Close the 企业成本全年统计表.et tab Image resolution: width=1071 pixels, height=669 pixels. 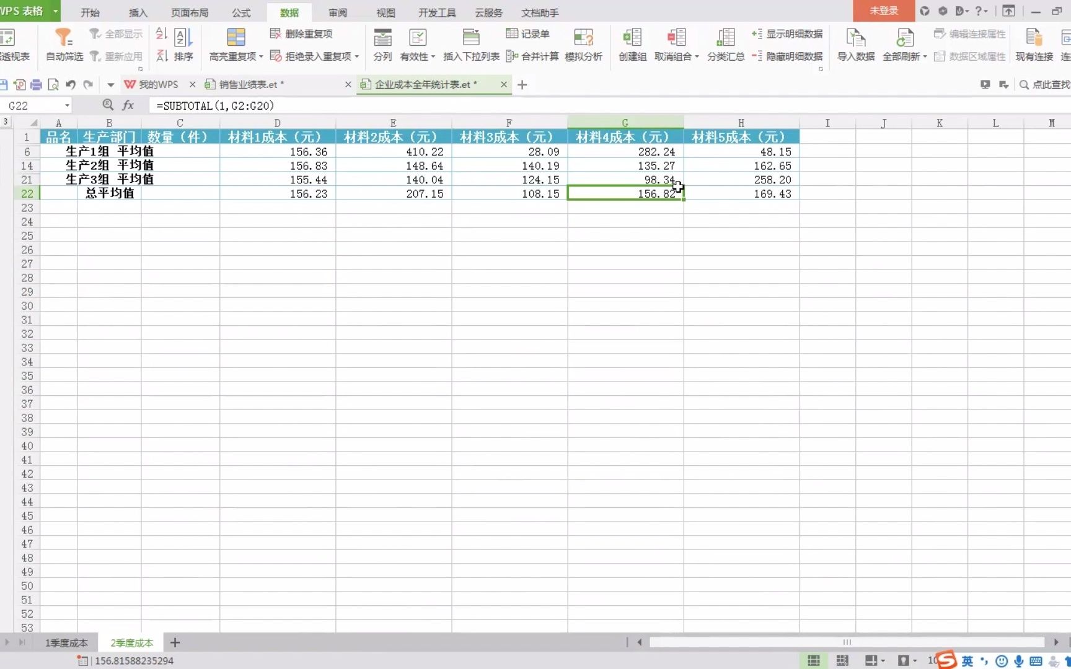503,85
